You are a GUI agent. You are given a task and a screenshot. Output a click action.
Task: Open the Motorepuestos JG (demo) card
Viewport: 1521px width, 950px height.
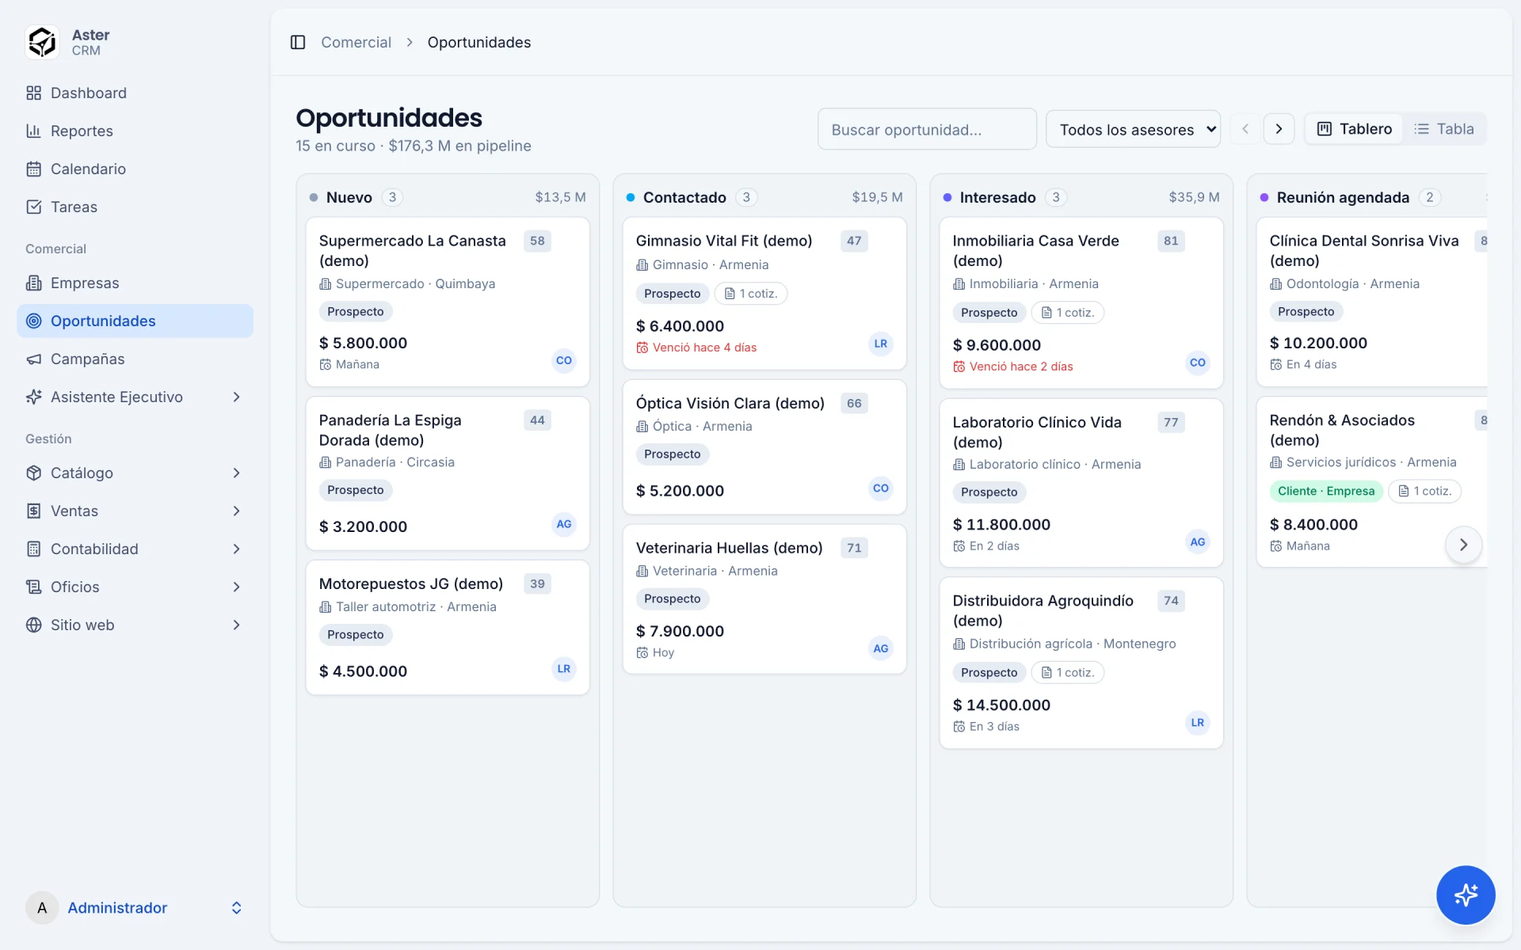[x=448, y=628]
